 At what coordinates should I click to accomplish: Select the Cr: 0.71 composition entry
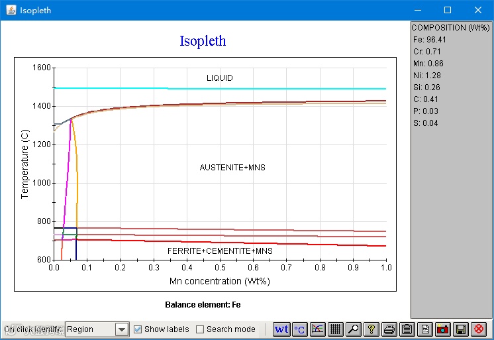pos(427,52)
